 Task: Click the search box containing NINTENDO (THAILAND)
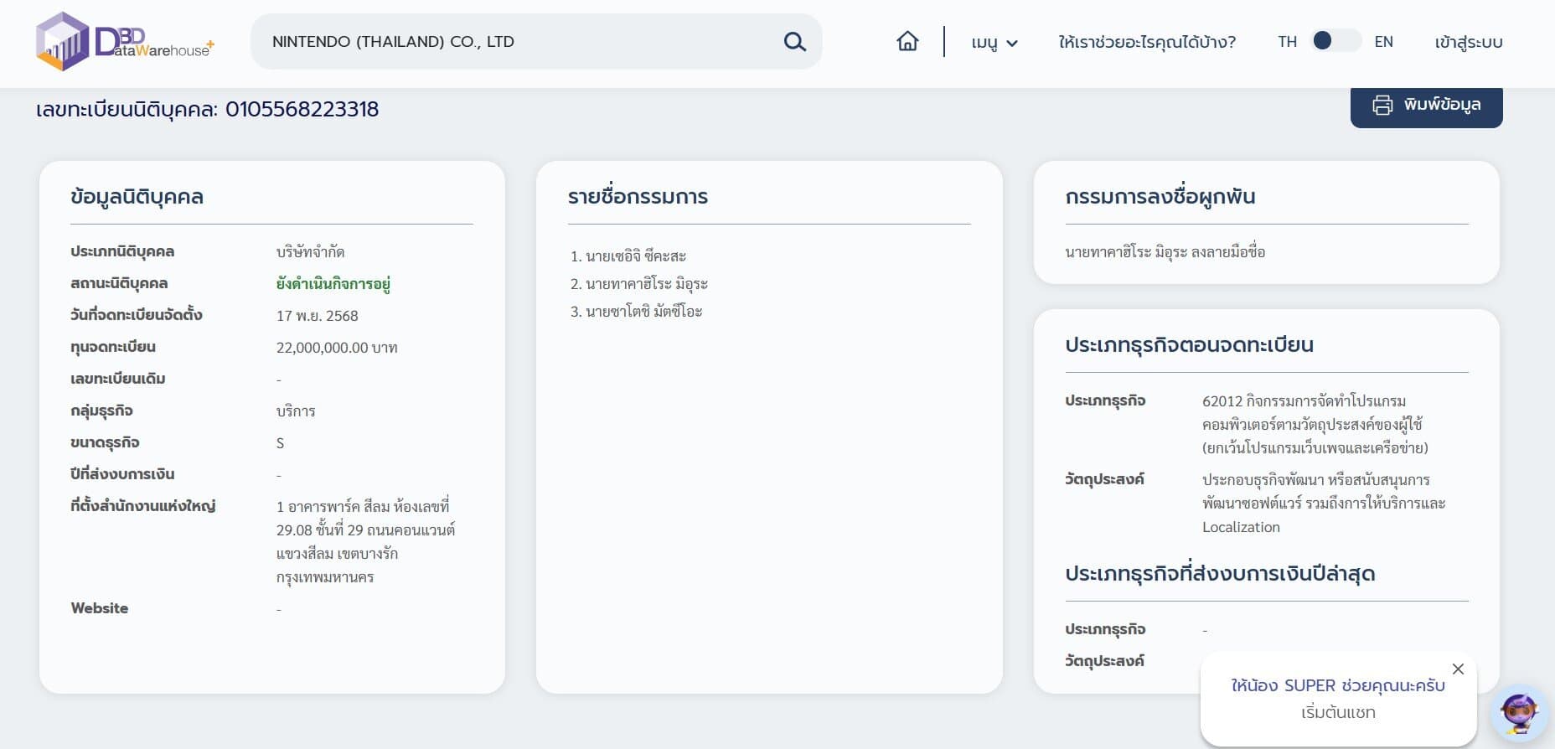coord(519,42)
